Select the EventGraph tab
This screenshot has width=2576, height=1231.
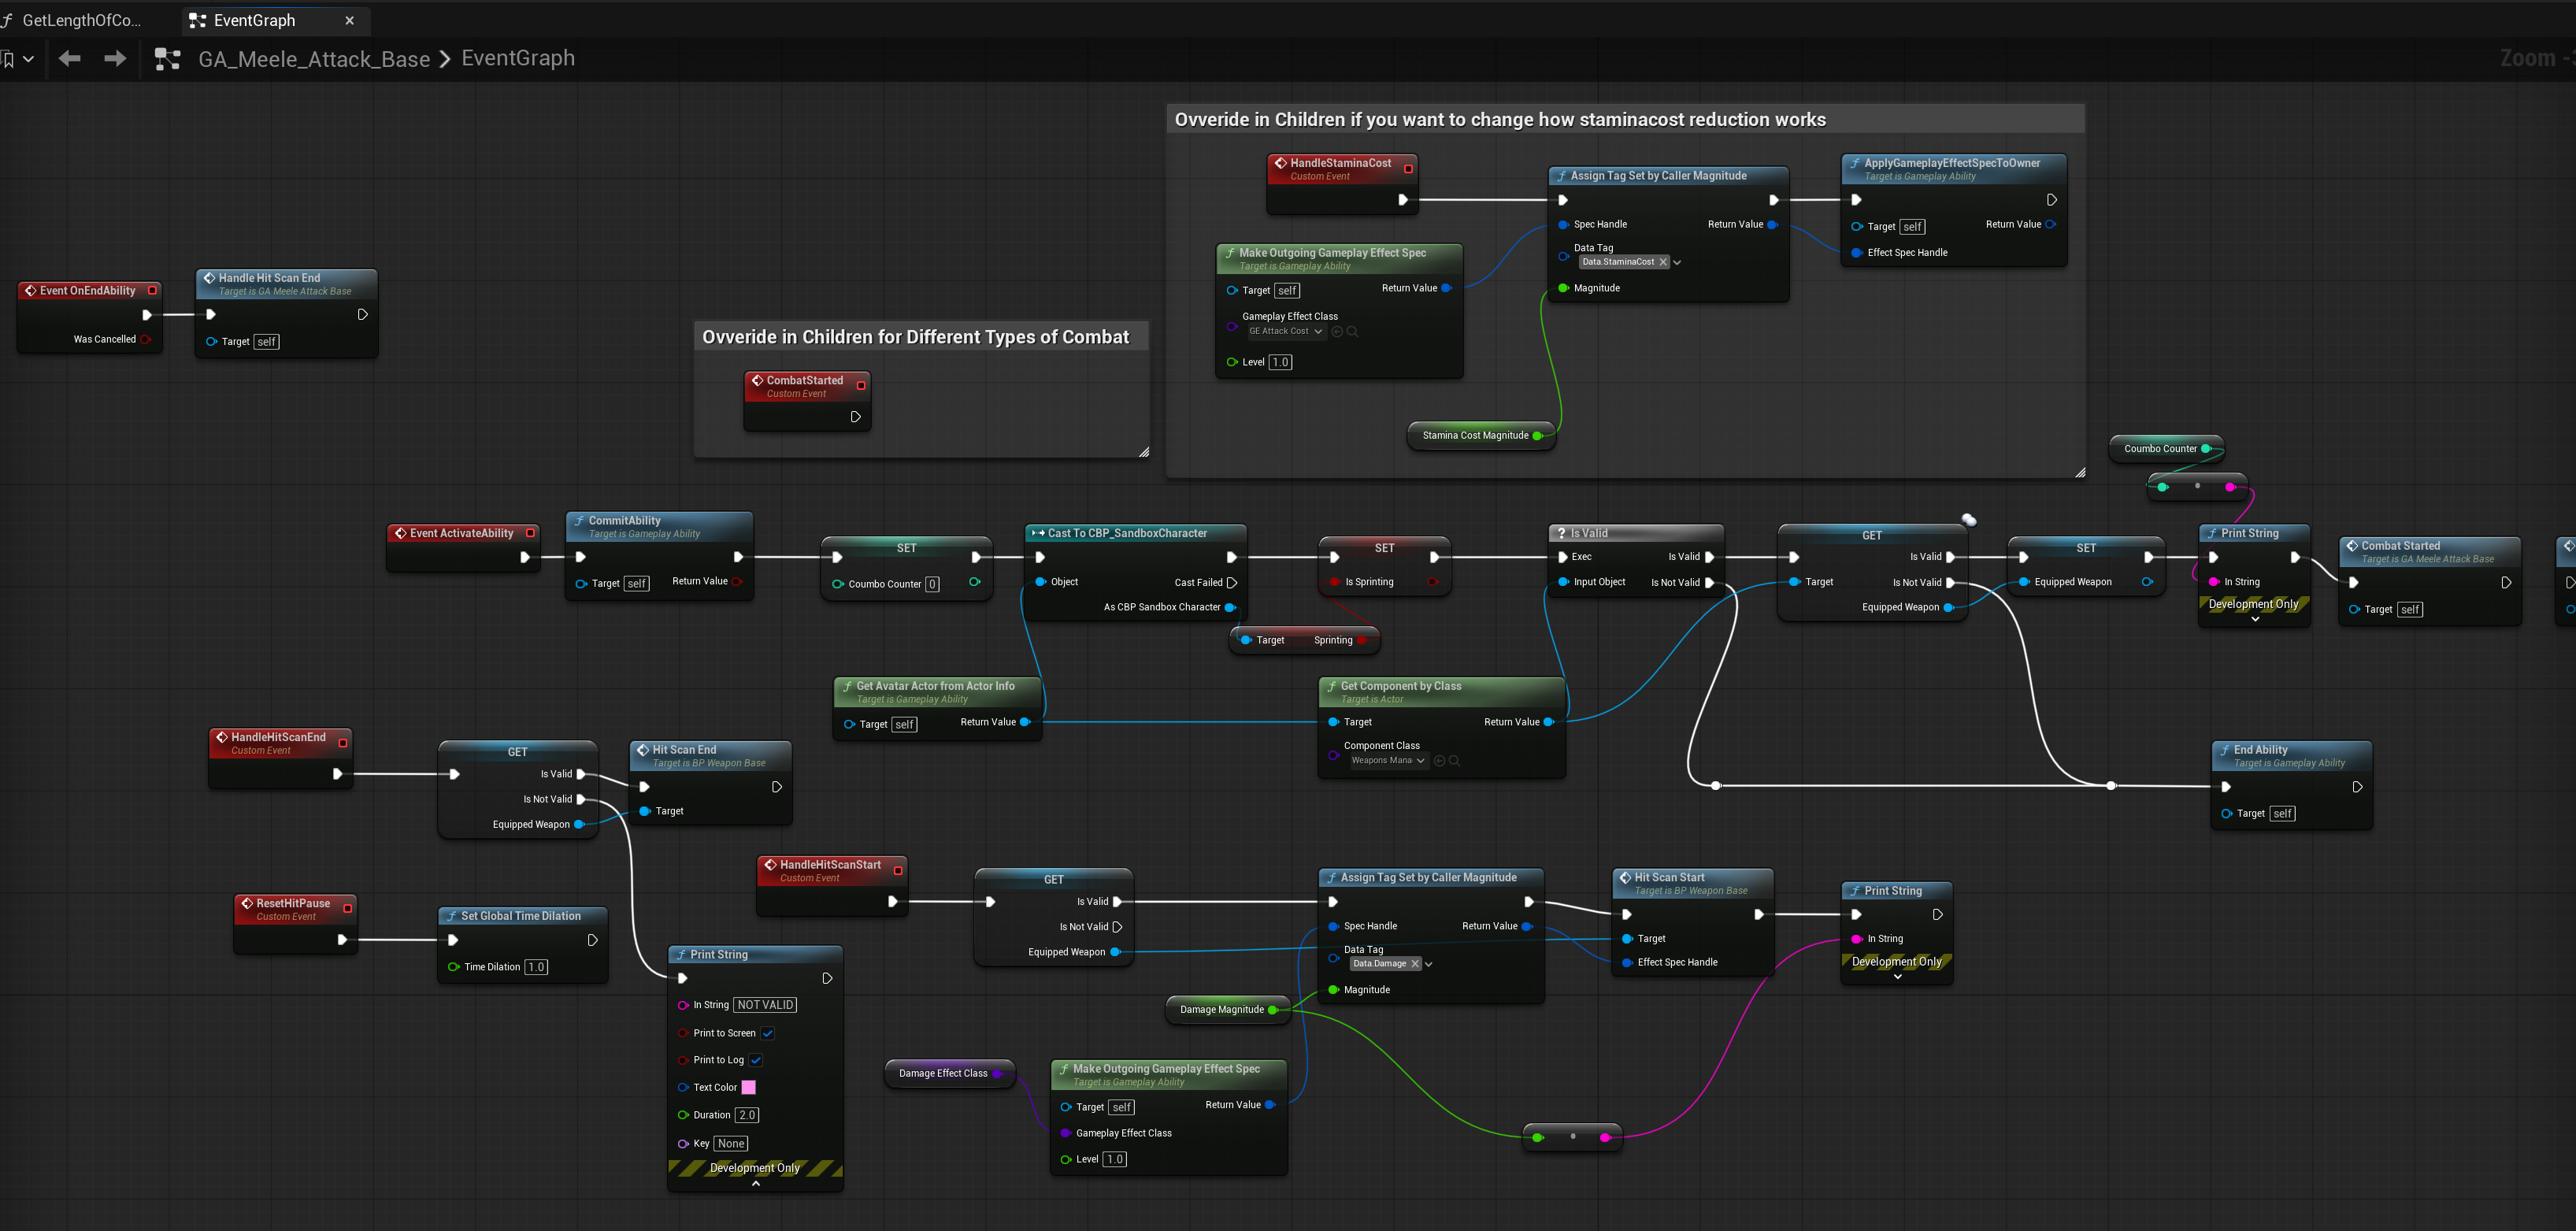(x=255, y=20)
